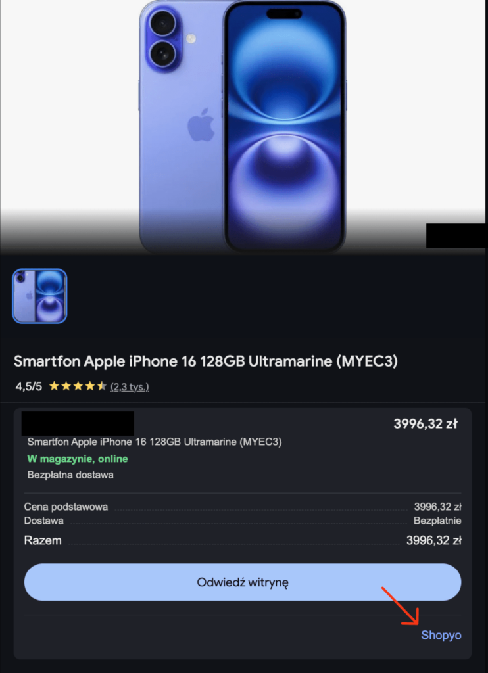Click the bold 3996,32 zł offer price
Image resolution: width=488 pixels, height=673 pixels.
pyautogui.click(x=426, y=424)
